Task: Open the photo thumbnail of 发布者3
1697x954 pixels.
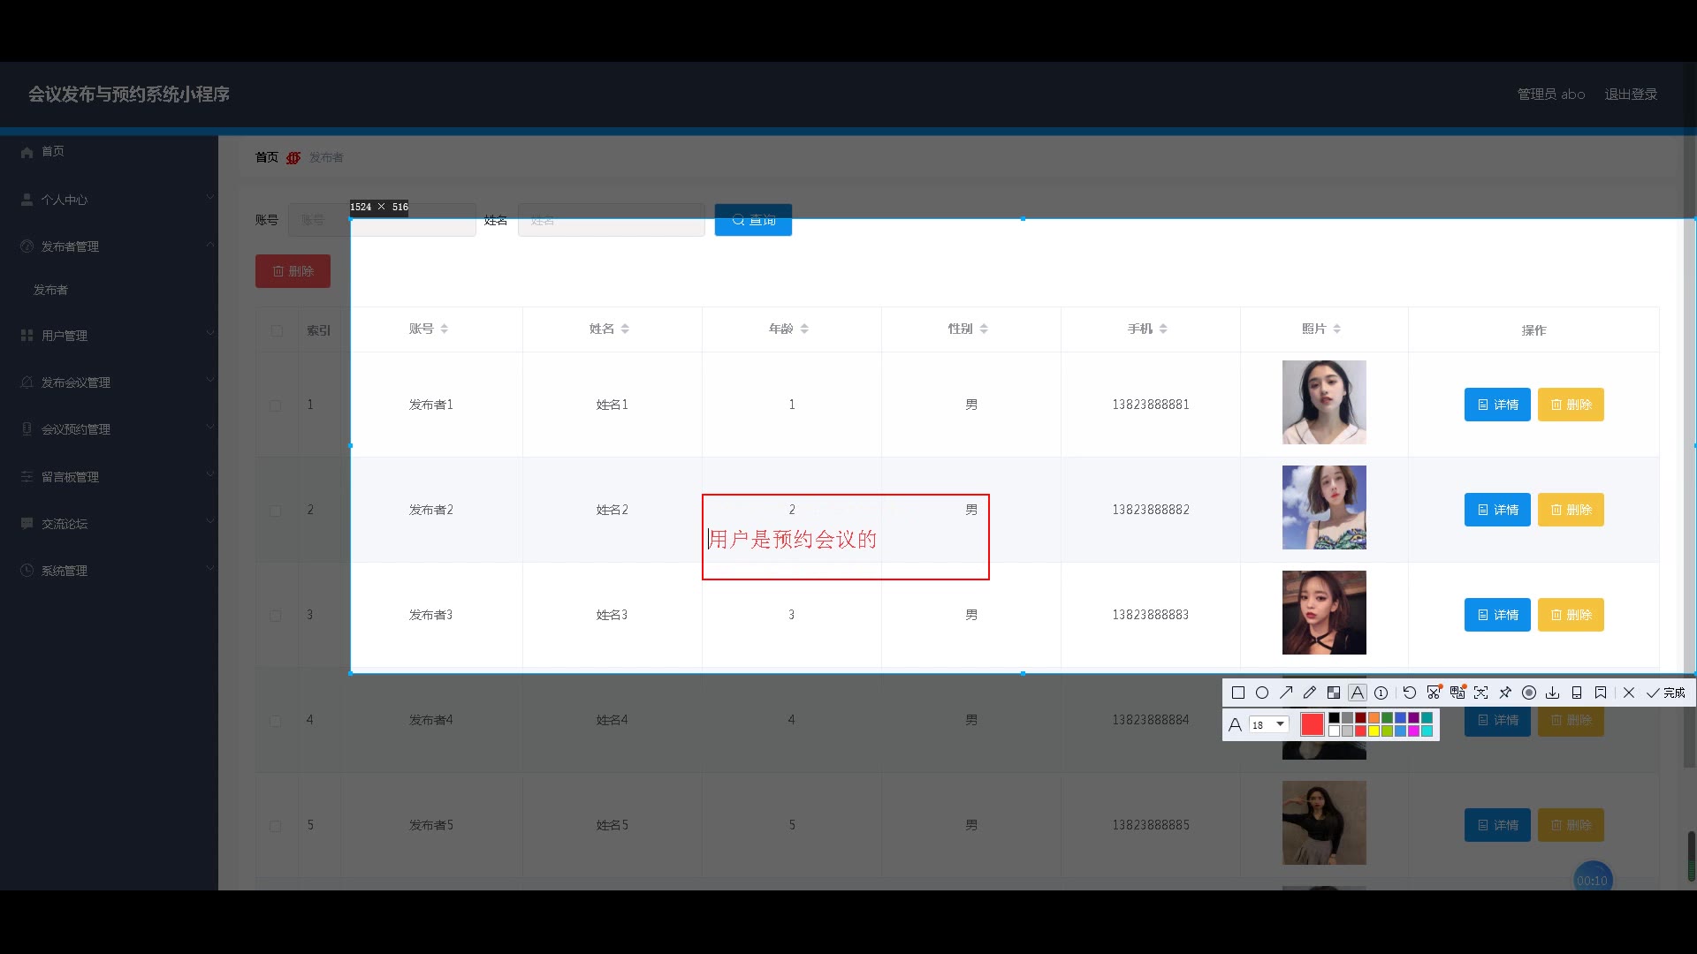Action: 1324,612
